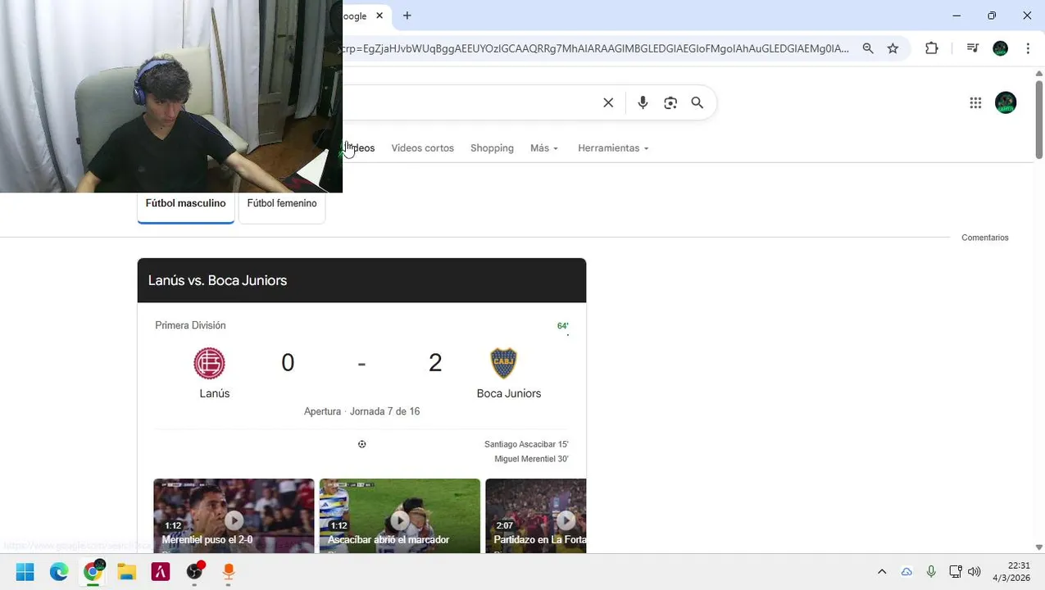The height and width of the screenshot is (590, 1045).
Task: Click the address bar URL
Action: pos(596,48)
